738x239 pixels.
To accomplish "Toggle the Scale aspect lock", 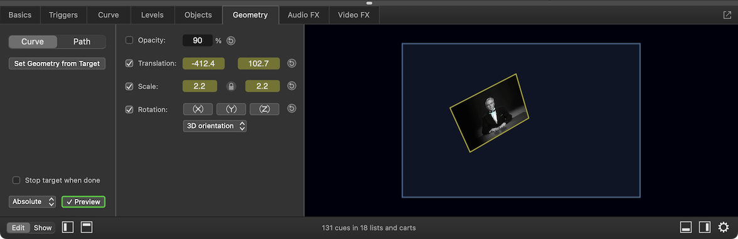I will (231, 86).
